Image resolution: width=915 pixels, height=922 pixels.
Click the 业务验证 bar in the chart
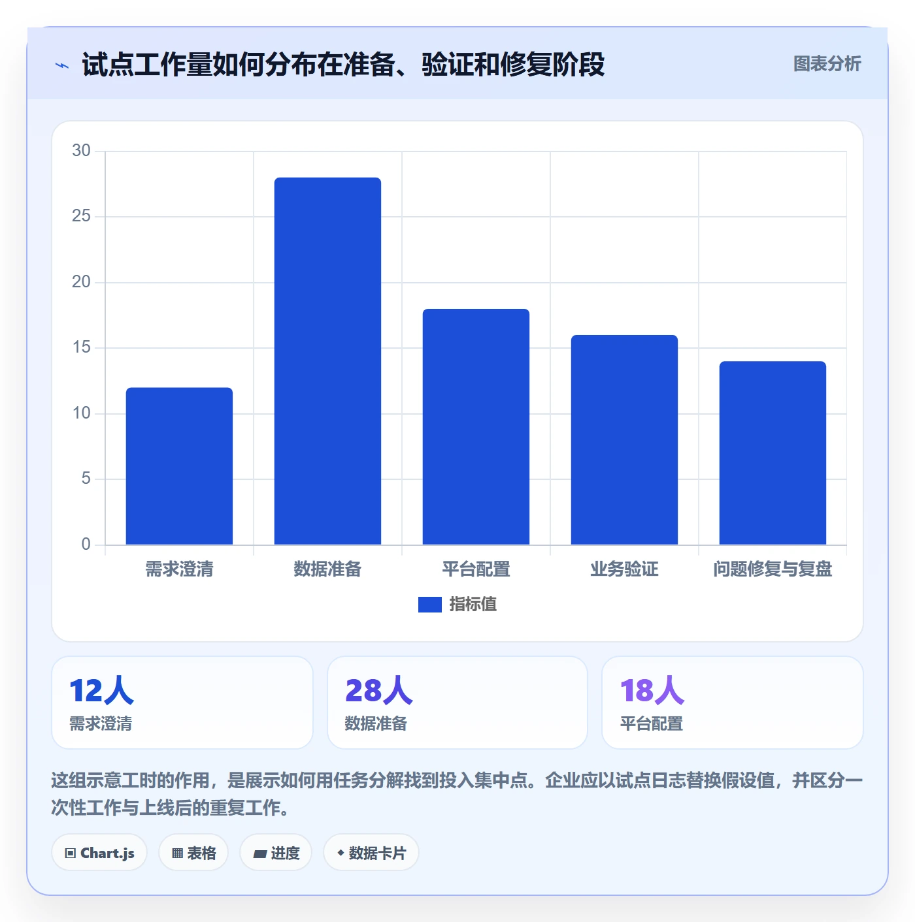click(x=624, y=440)
